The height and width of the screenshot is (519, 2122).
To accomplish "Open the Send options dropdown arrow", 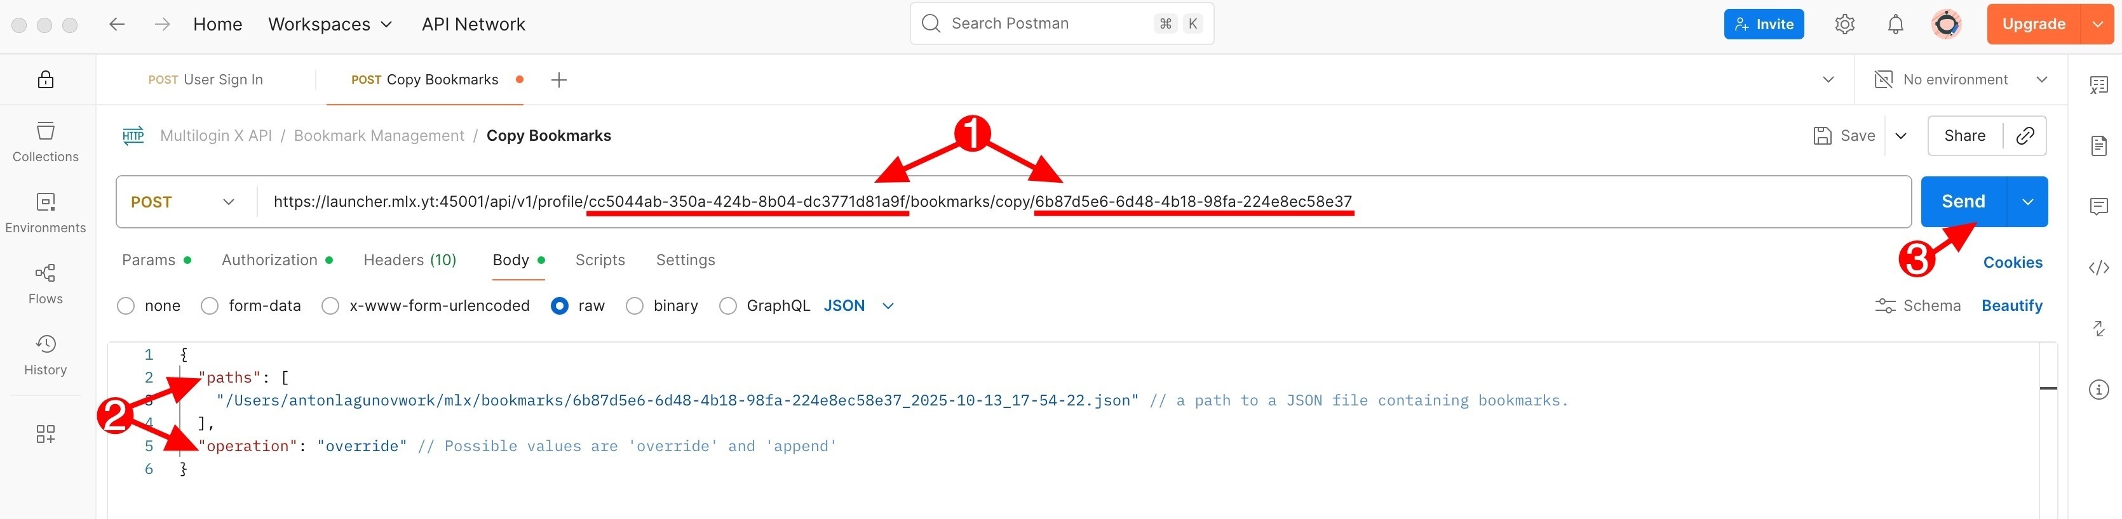I will click(x=2027, y=202).
